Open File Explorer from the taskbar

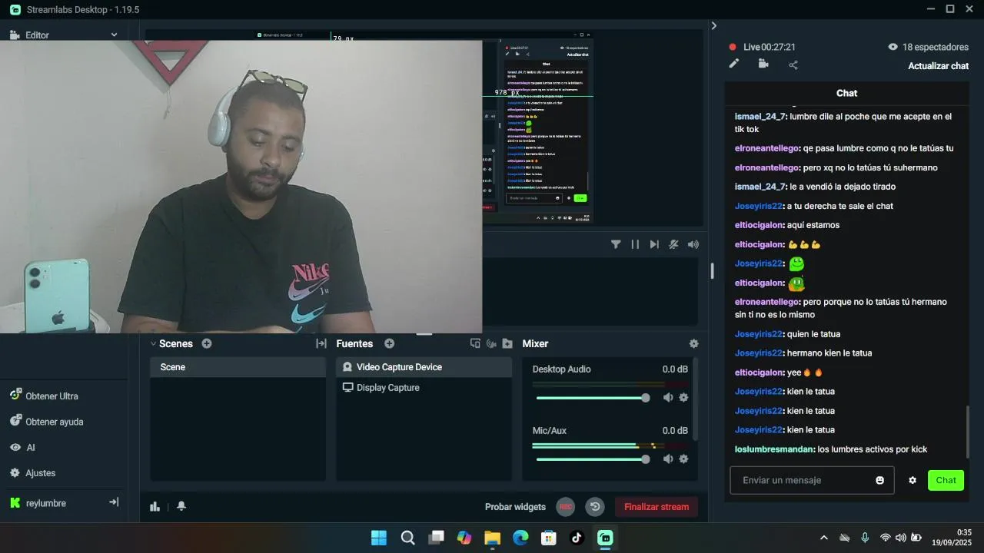[x=492, y=538]
